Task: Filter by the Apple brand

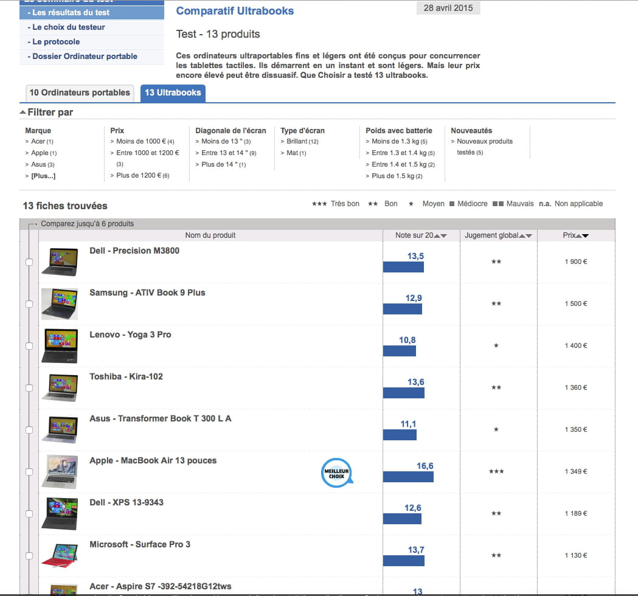Action: [x=44, y=153]
